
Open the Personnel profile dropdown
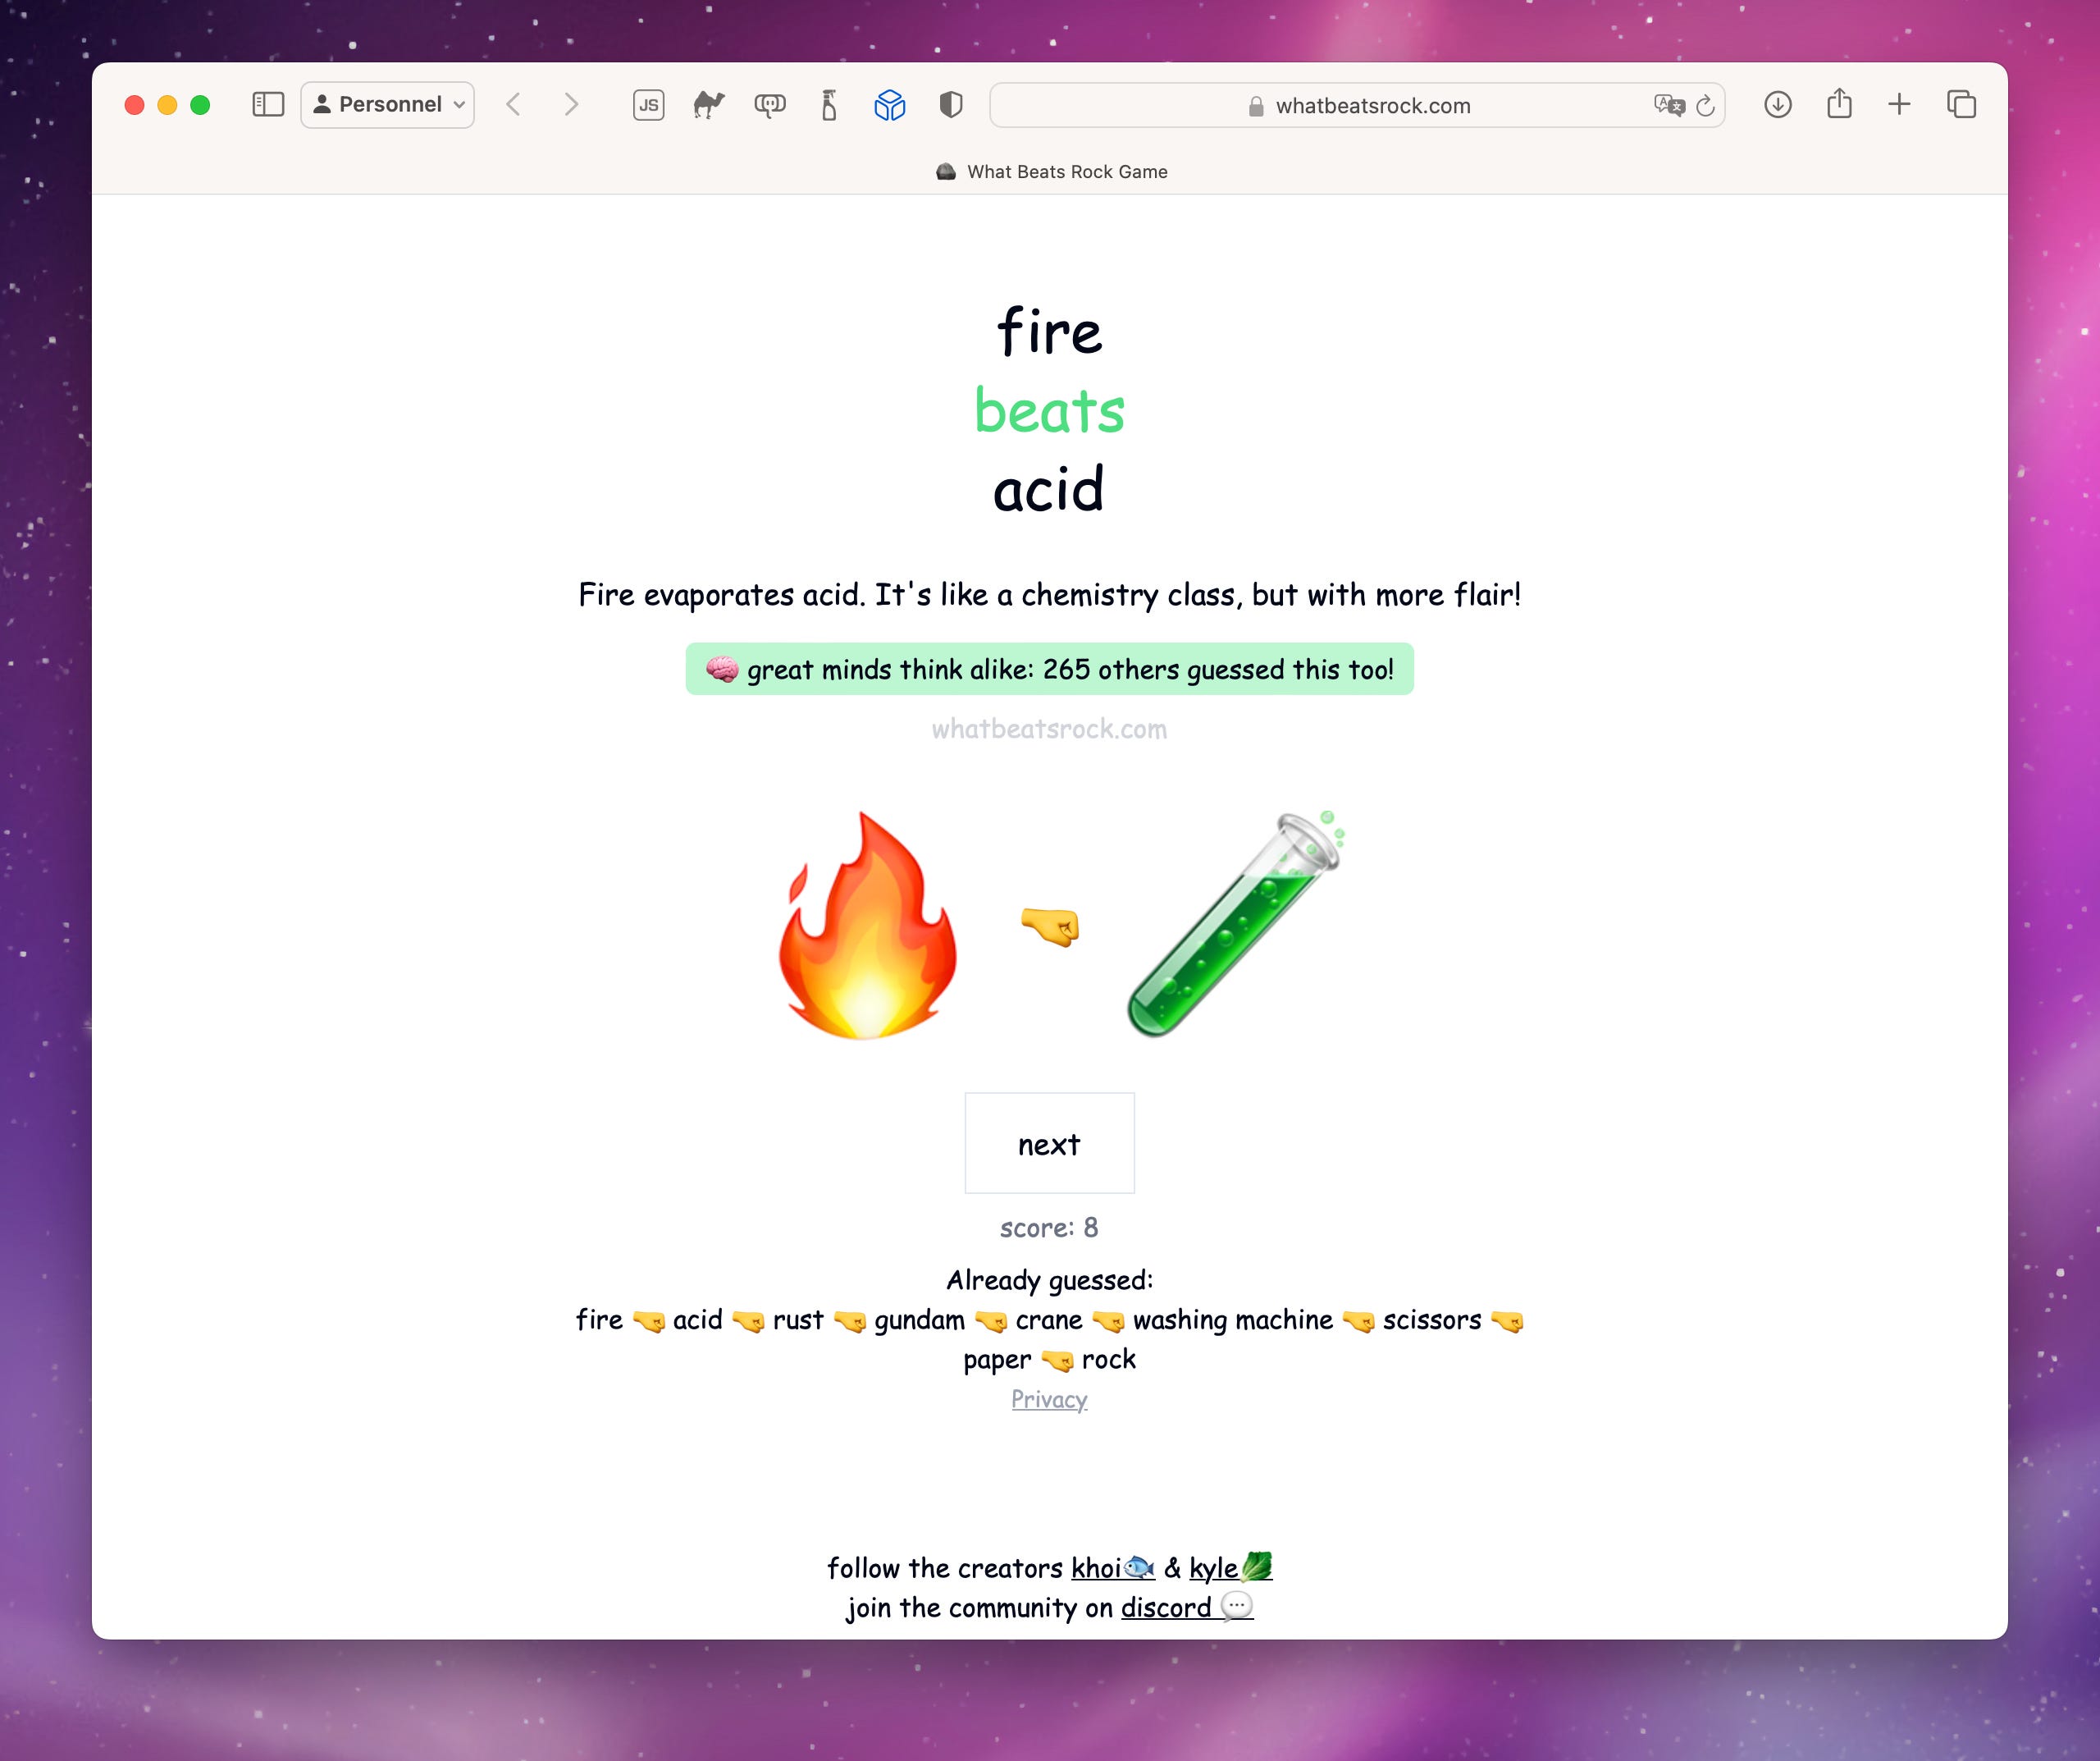388,105
